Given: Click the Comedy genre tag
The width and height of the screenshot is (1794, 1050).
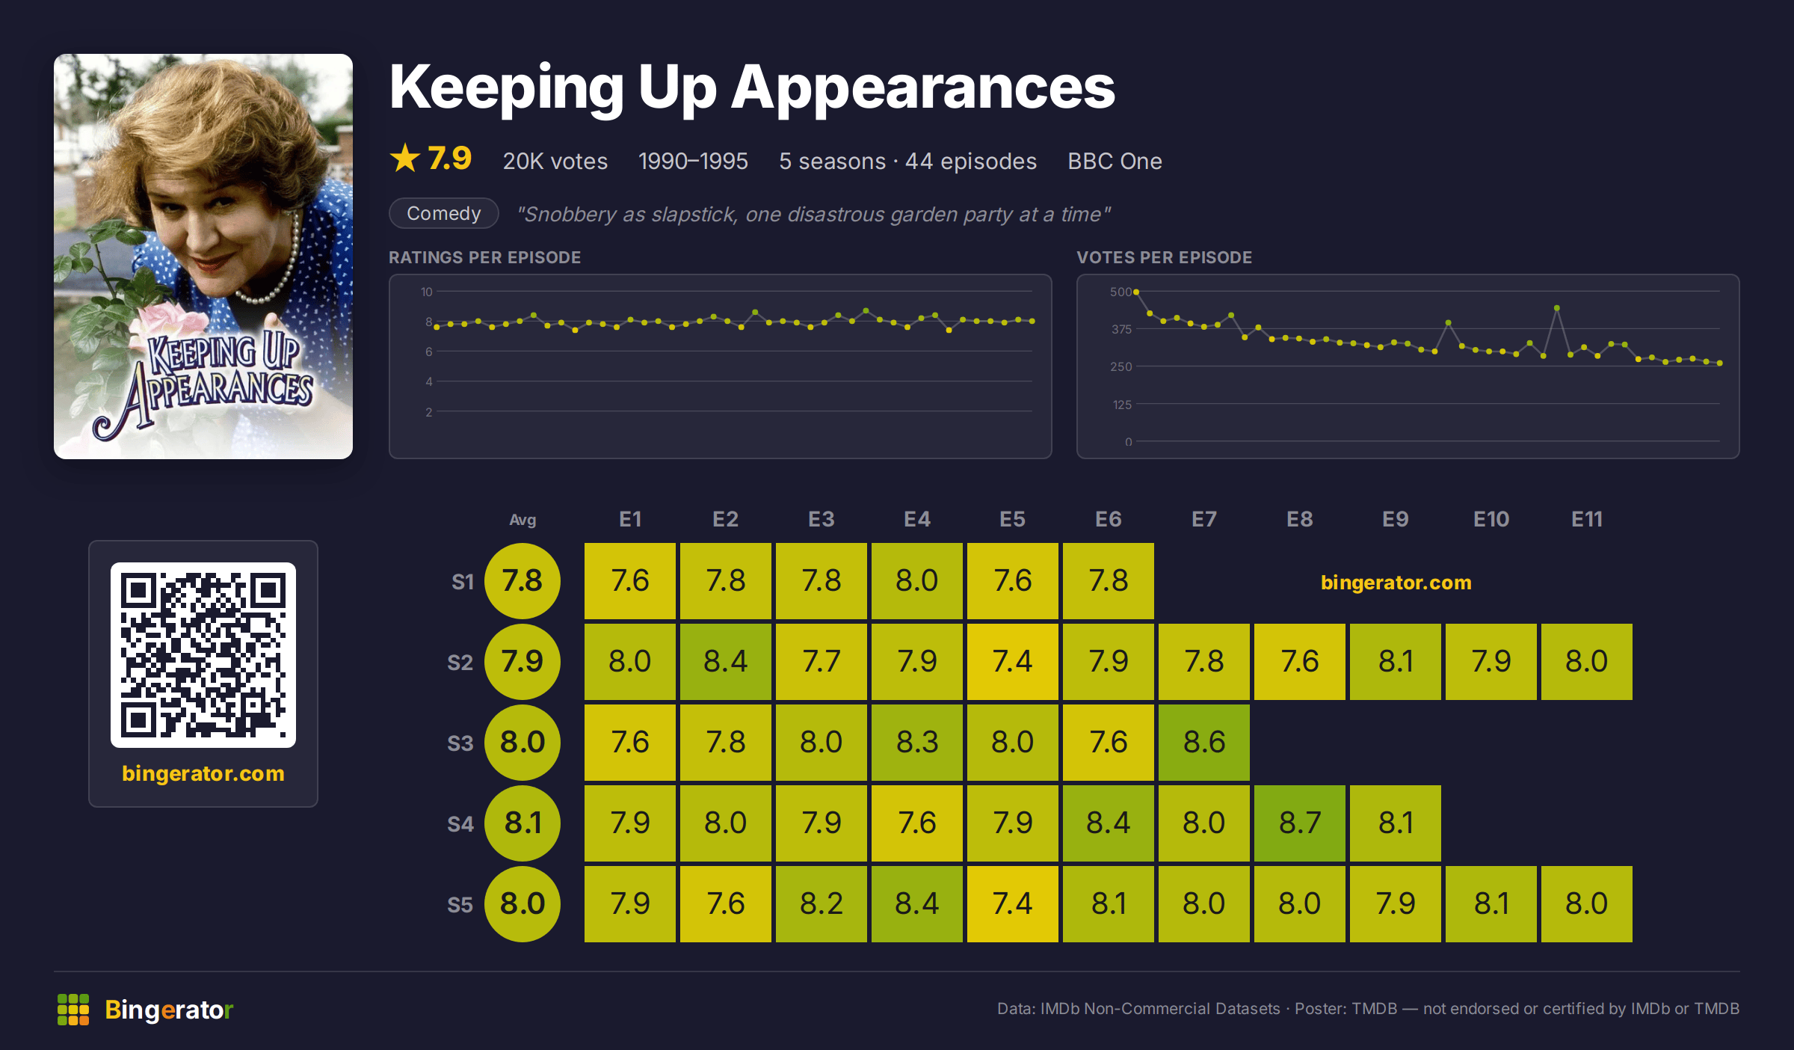Looking at the screenshot, I should [x=444, y=213].
